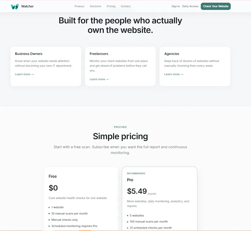Select the Agencies card heading
Image resolution: width=251 pixels, height=231 pixels.
(x=172, y=54)
